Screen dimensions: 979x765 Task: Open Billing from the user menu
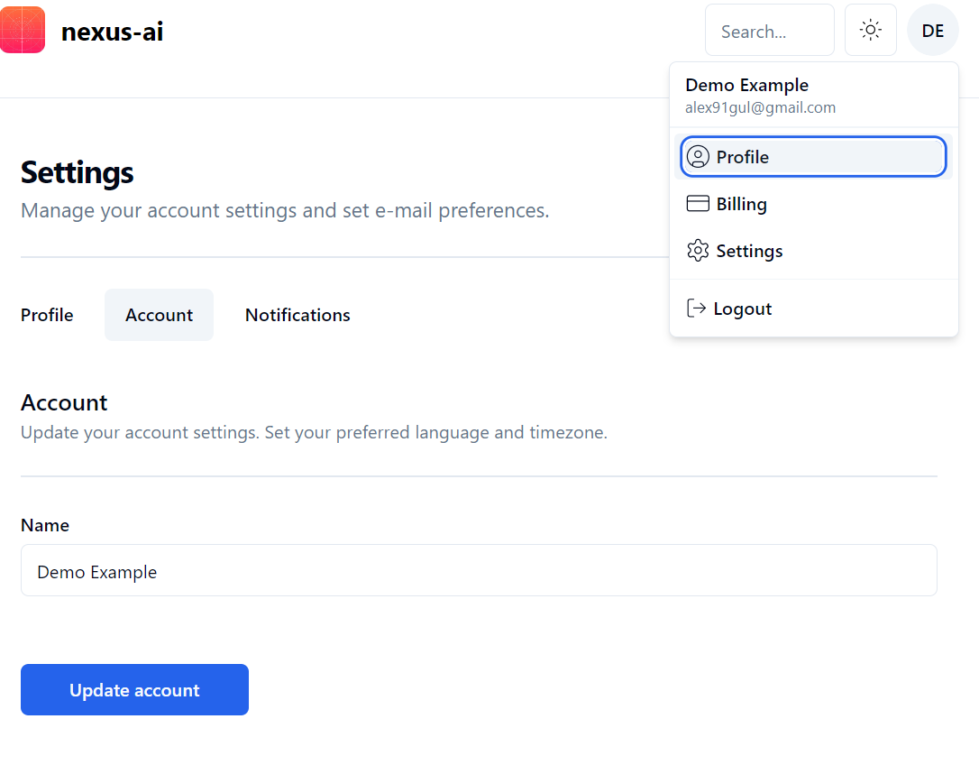pos(742,204)
